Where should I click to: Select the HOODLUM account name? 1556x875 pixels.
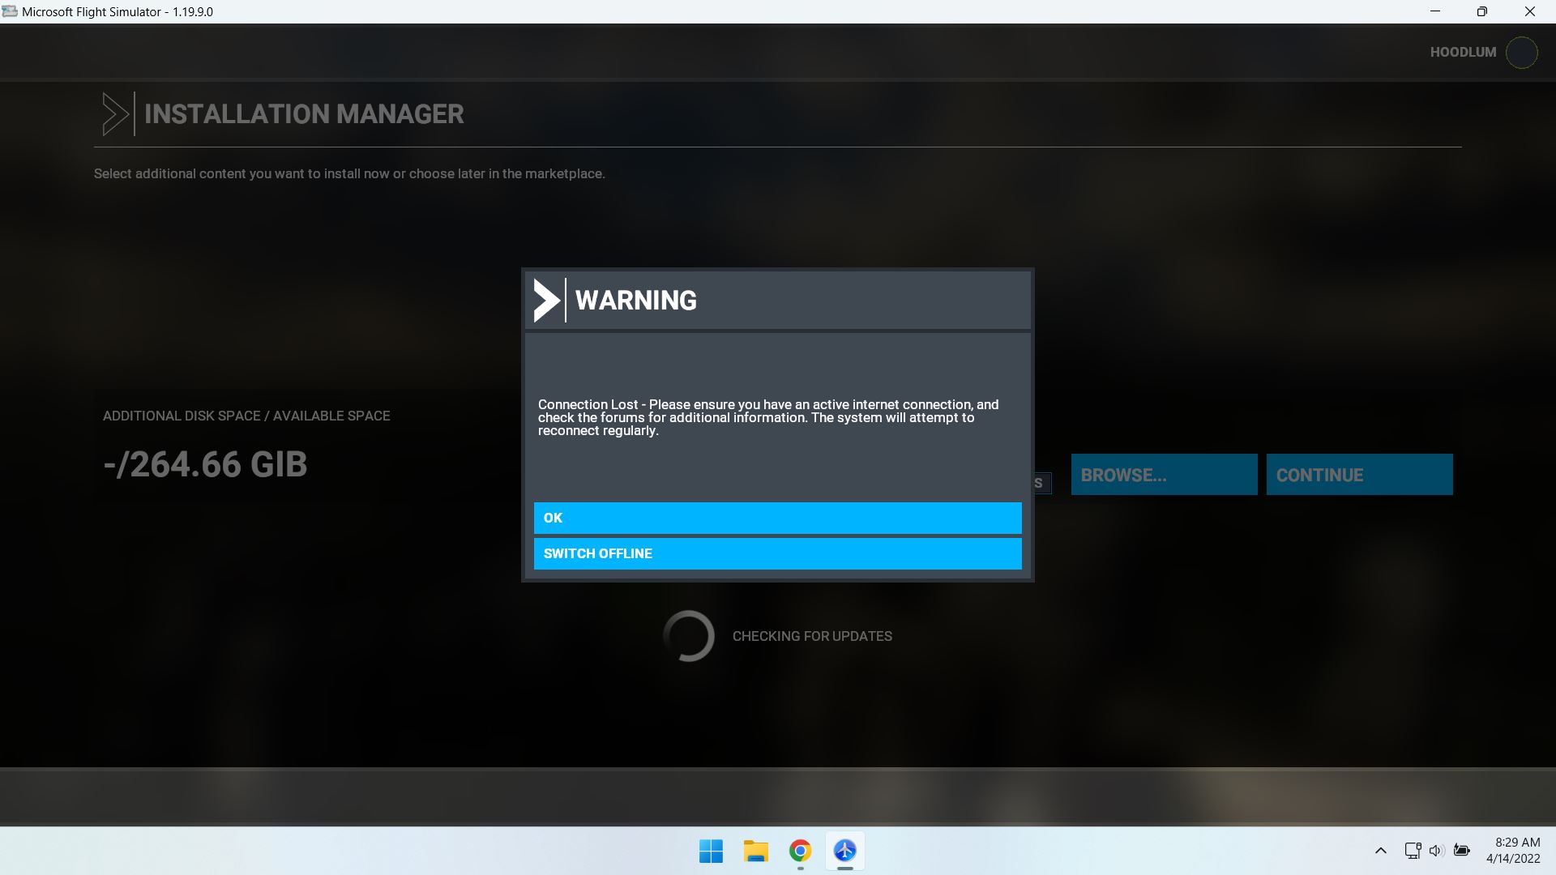tap(1463, 52)
